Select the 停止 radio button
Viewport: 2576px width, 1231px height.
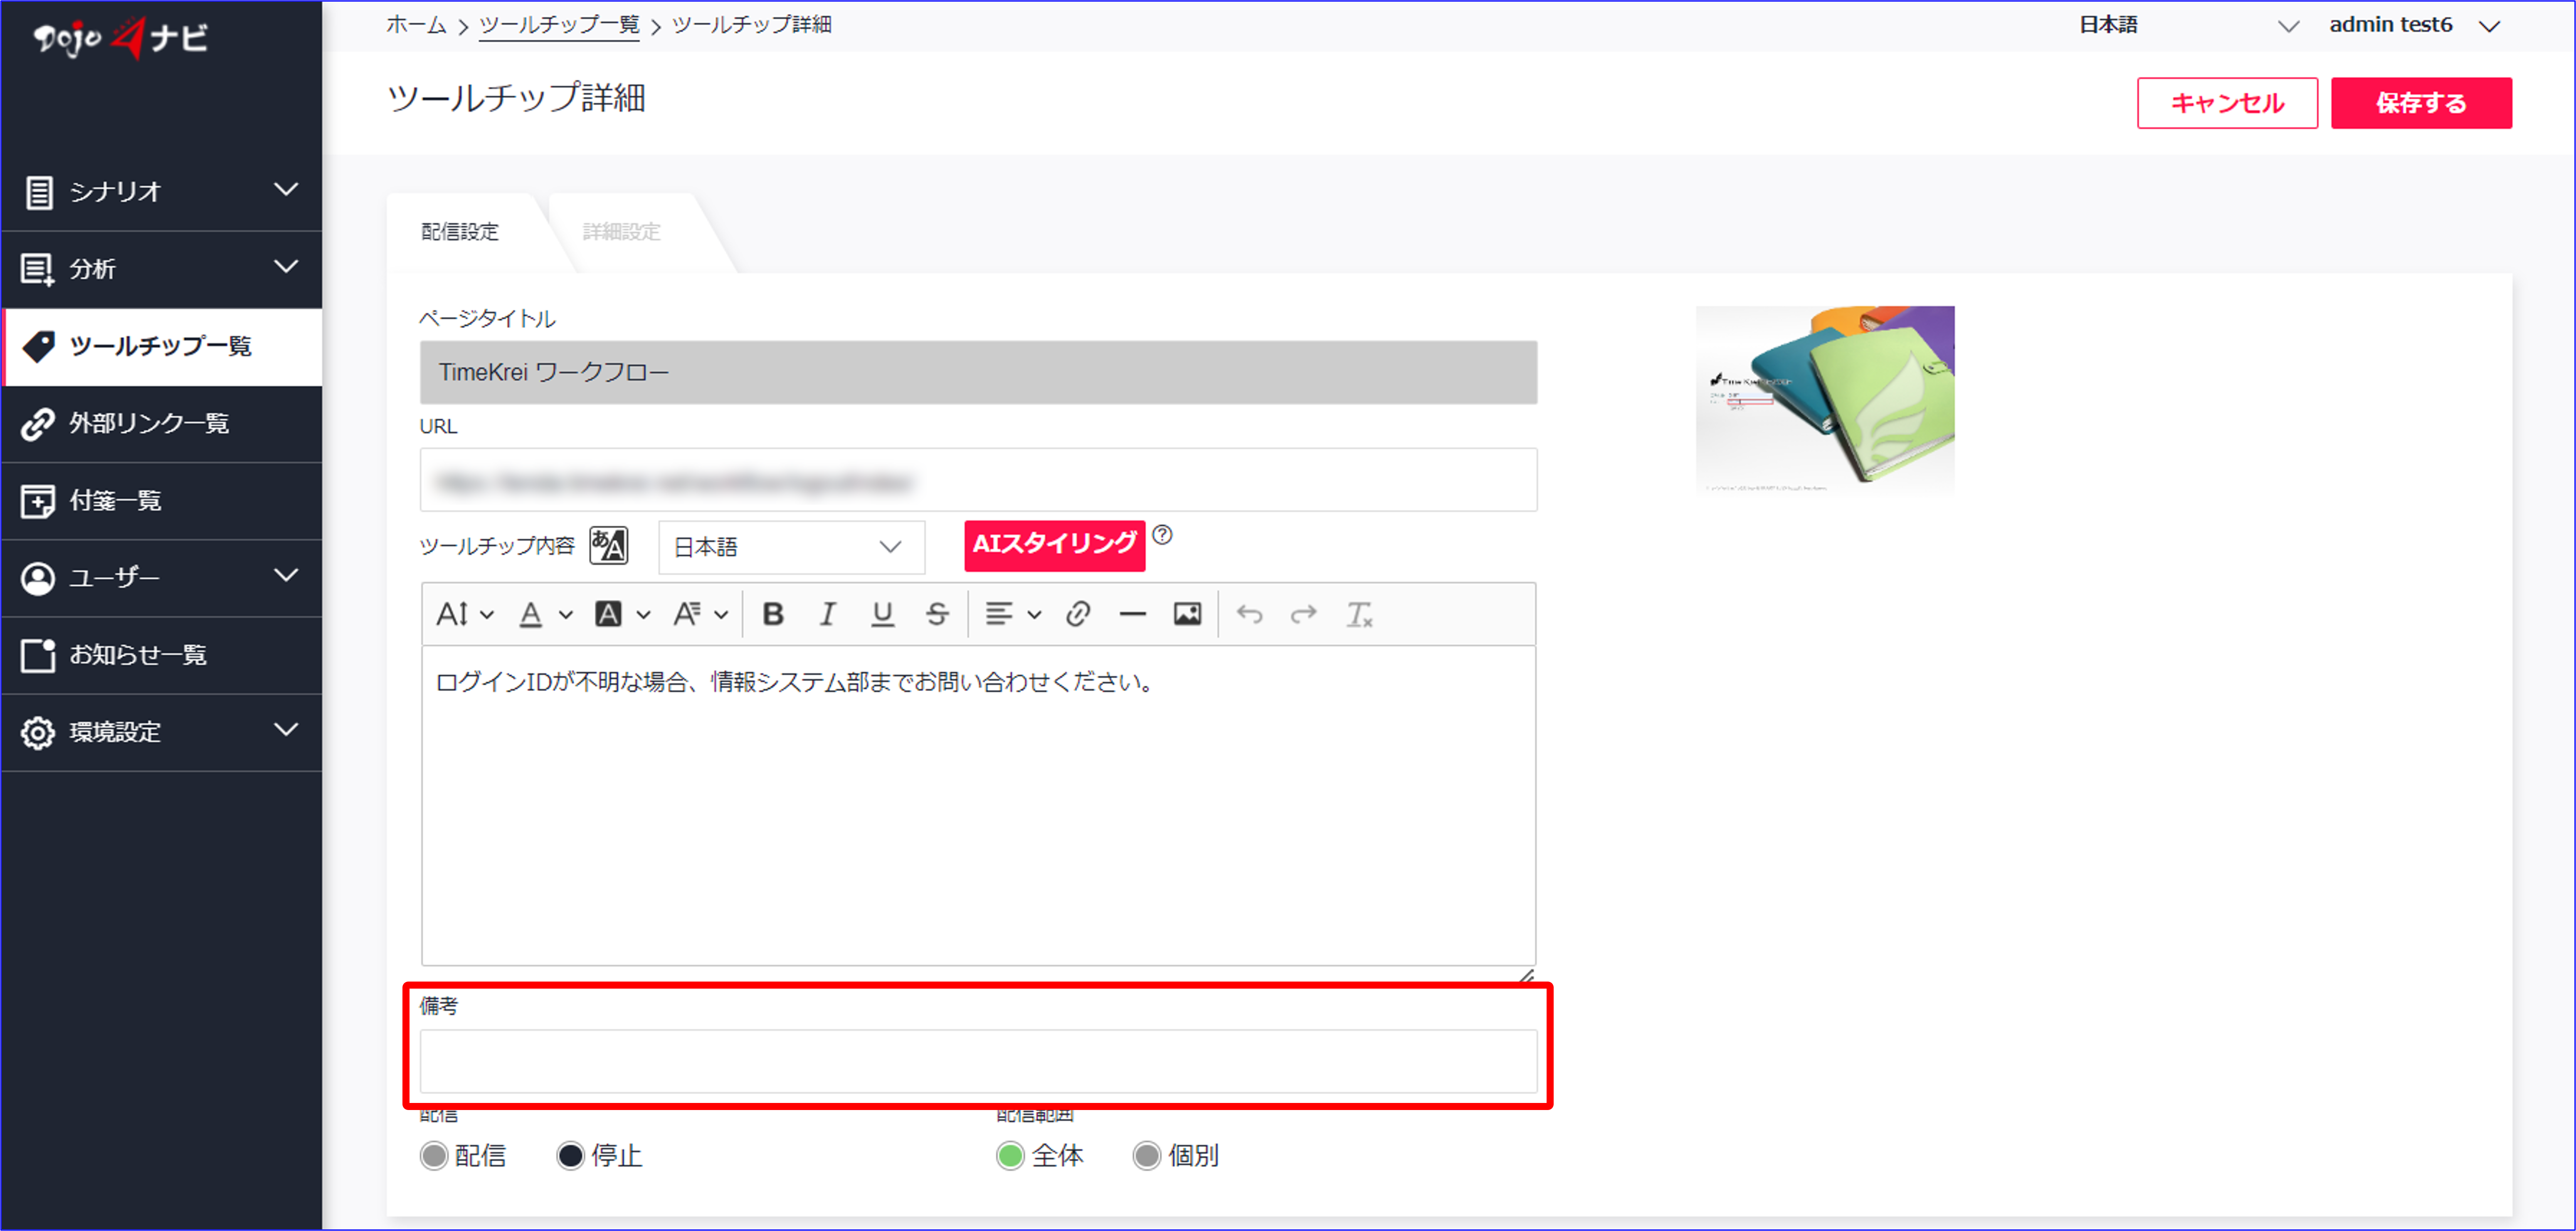[570, 1156]
